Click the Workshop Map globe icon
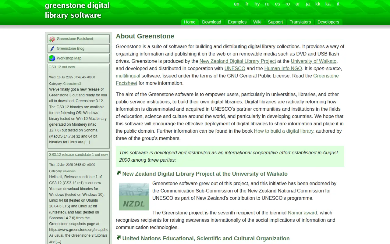Image resolution: width=390 pixels, height=244 pixels. (x=52, y=58)
